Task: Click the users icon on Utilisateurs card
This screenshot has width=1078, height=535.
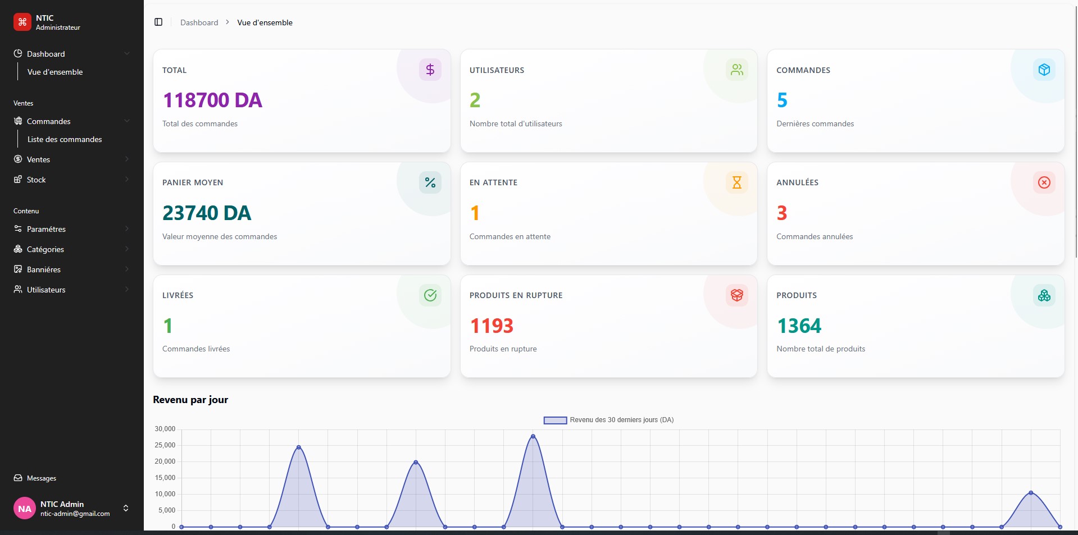Action: click(737, 70)
